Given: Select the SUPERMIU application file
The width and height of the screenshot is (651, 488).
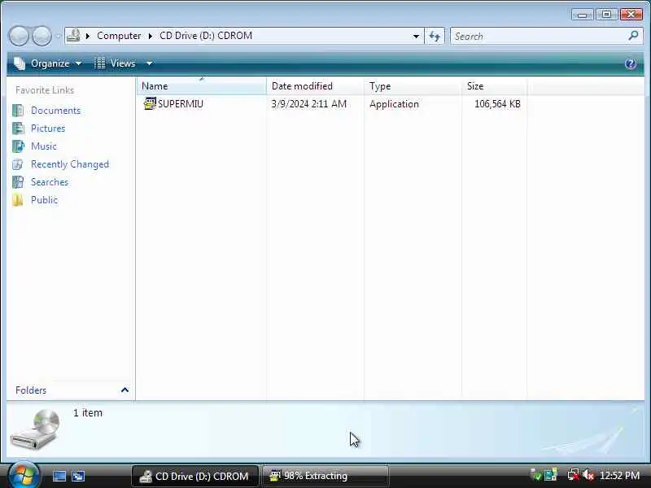Looking at the screenshot, I should [x=180, y=104].
